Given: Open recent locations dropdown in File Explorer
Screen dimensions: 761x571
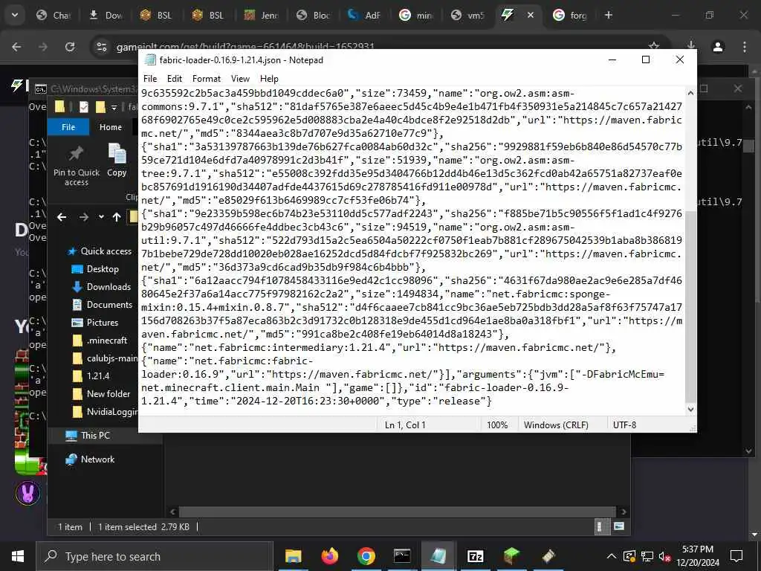Looking at the screenshot, I should tap(101, 217).
